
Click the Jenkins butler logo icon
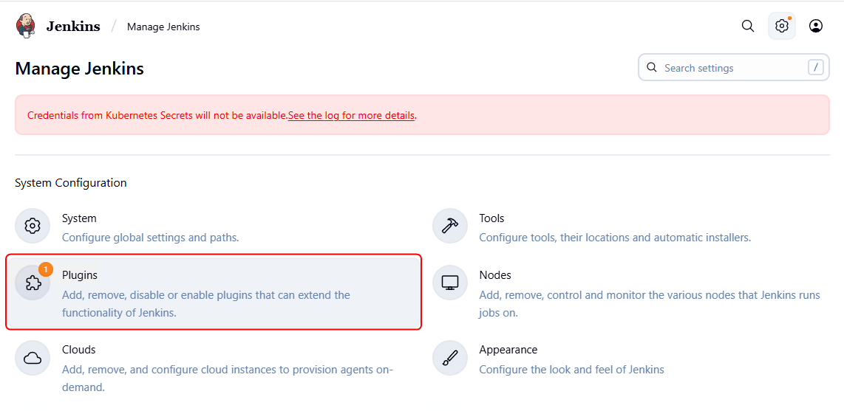[x=26, y=26]
